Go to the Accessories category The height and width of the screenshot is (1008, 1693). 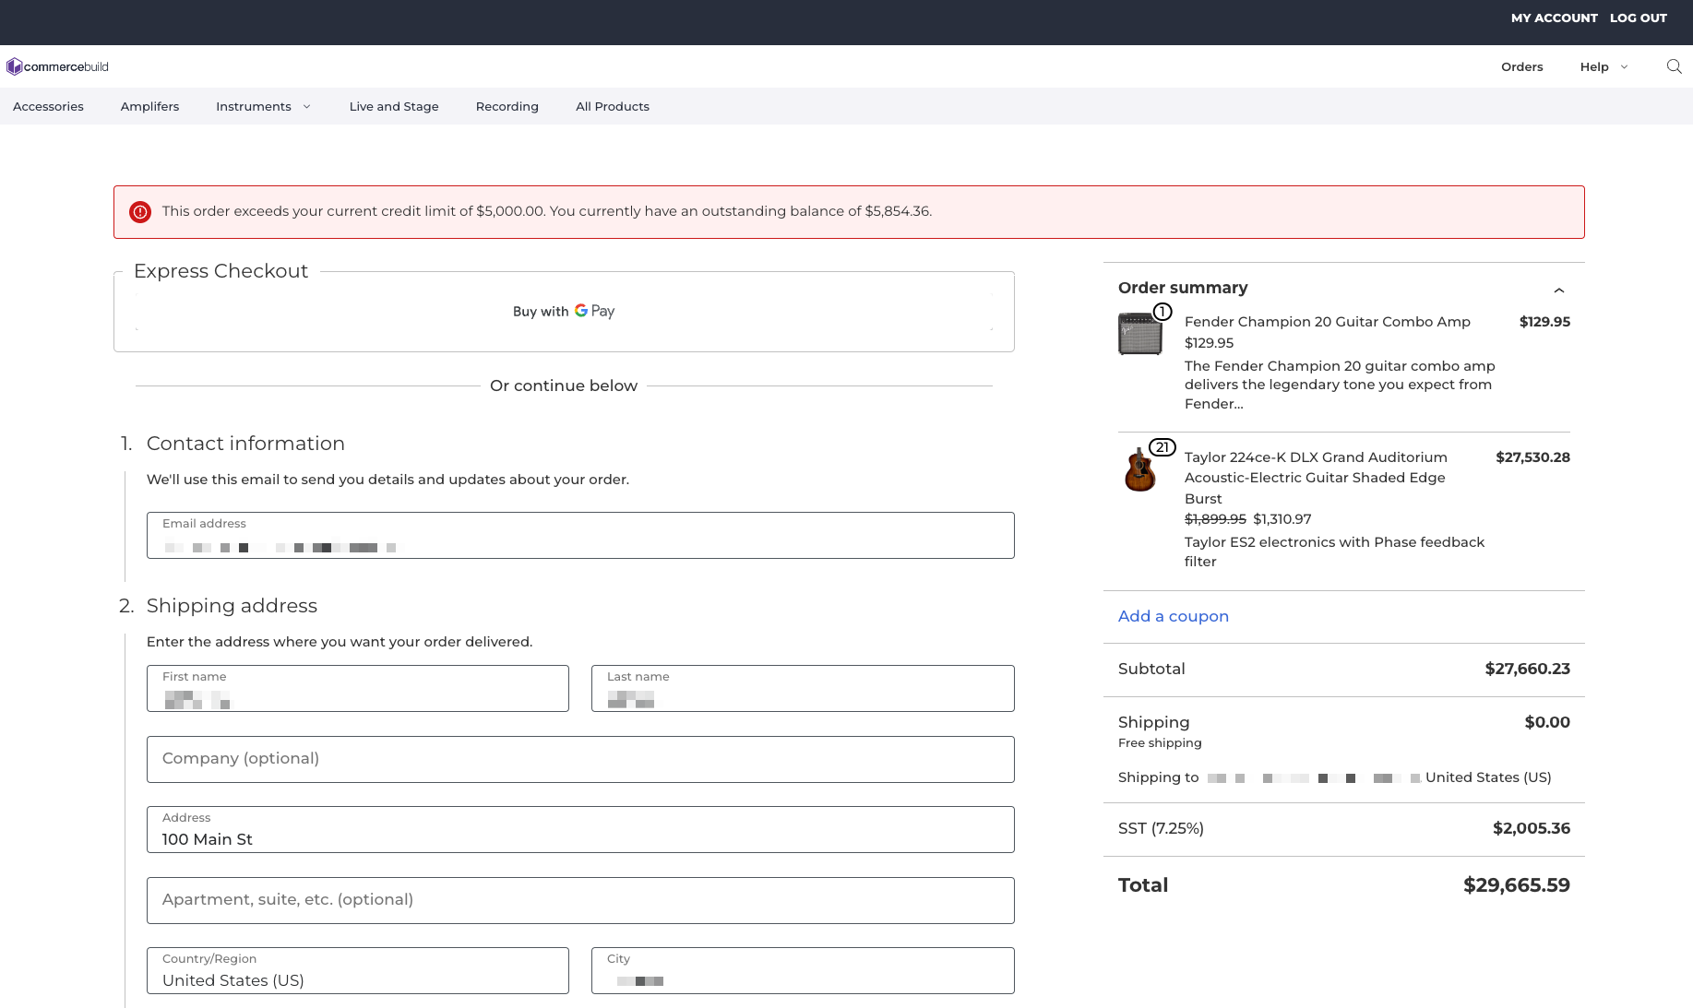(48, 106)
